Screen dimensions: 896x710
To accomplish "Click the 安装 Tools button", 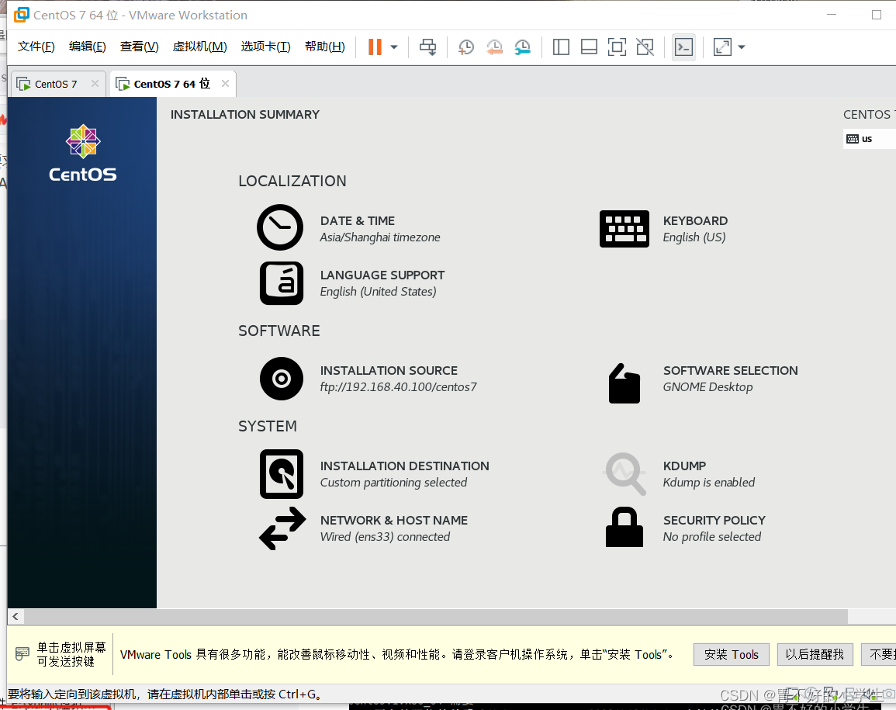I will click(731, 654).
